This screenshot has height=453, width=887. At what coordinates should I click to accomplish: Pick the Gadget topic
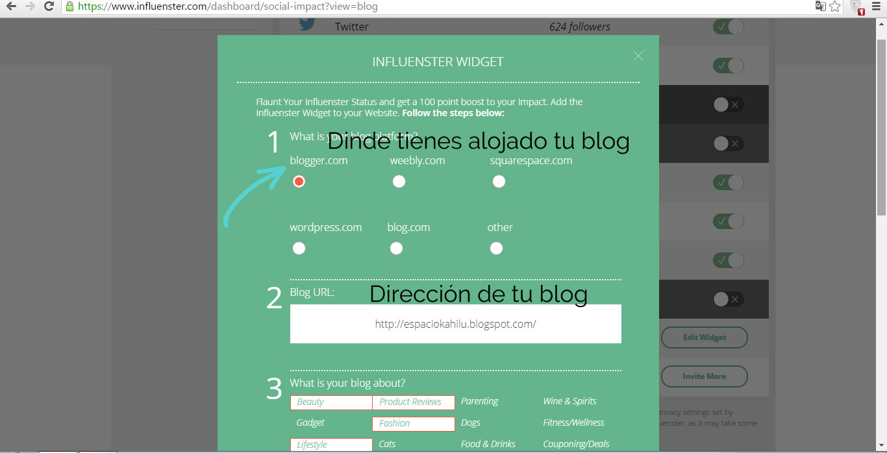click(310, 422)
